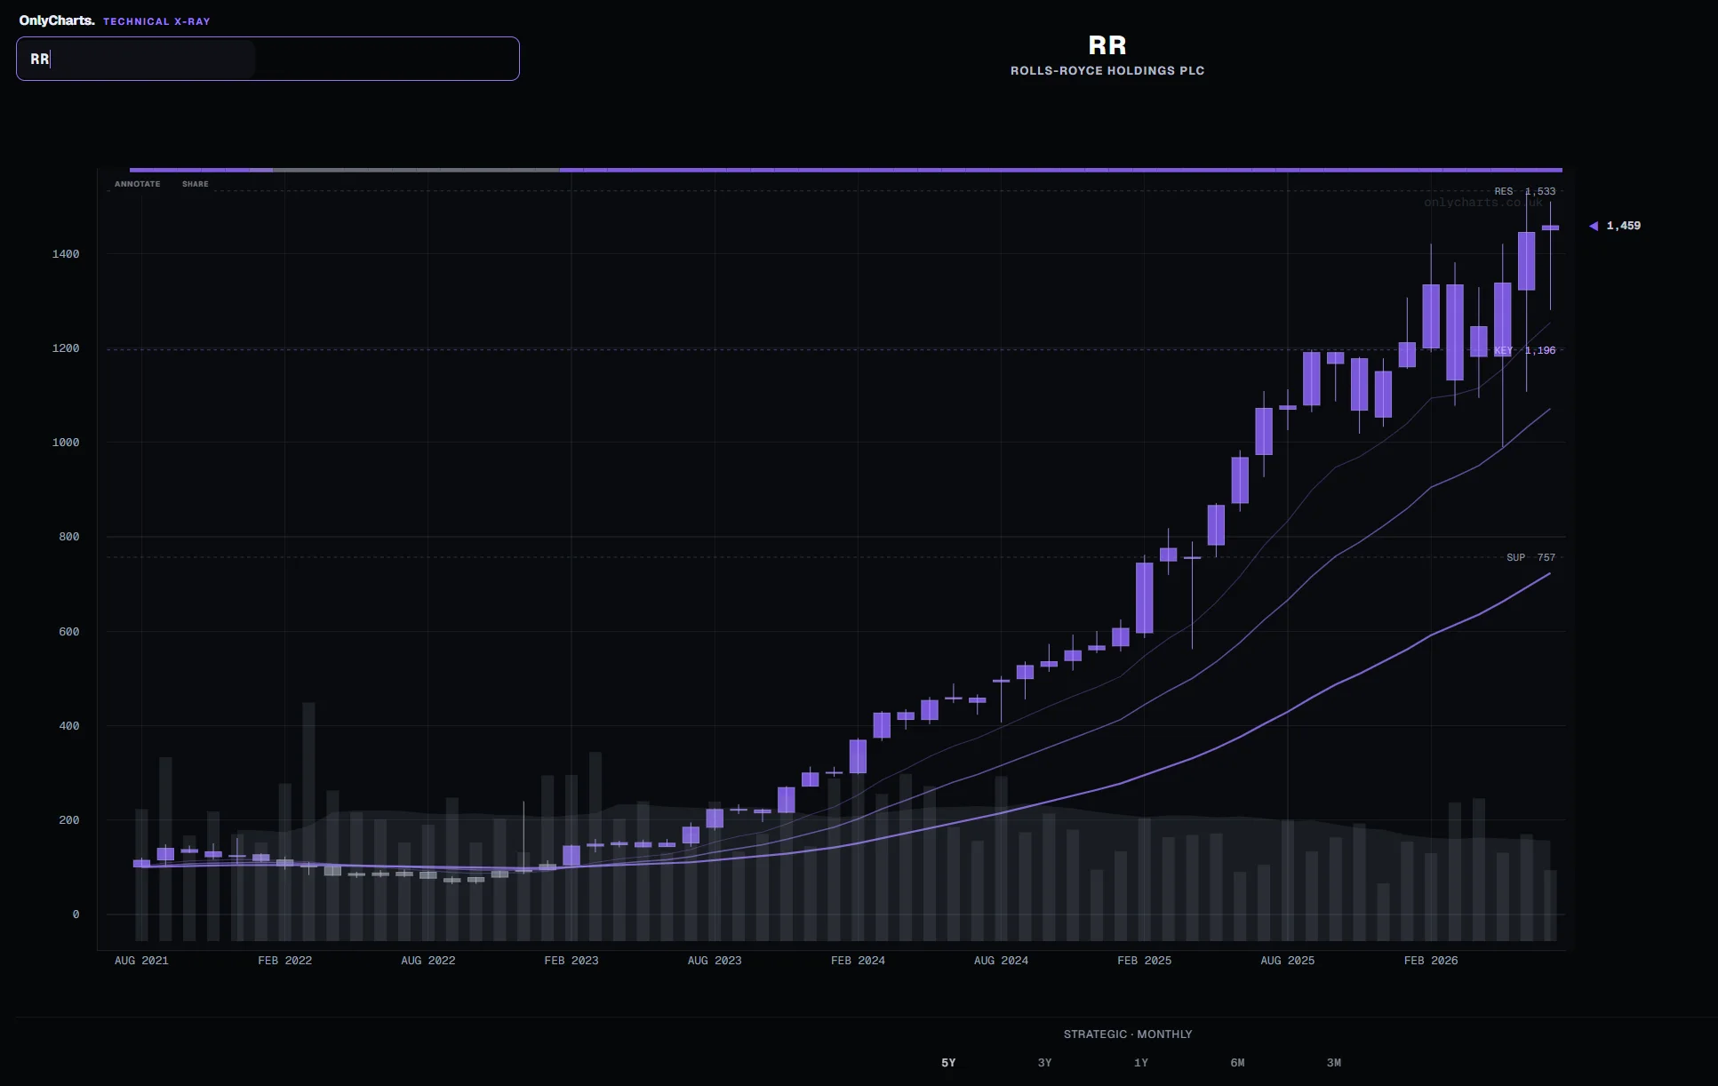Viewport: 1718px width, 1086px height.
Task: Click the FEB 2024 axis label
Action: [x=858, y=961]
